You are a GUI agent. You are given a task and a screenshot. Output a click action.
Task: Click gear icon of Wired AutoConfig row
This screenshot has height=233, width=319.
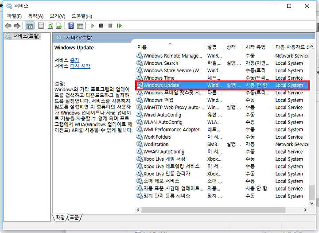(140, 115)
